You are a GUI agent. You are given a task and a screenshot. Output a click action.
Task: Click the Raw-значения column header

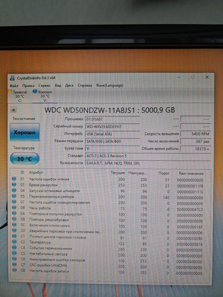[x=191, y=173]
